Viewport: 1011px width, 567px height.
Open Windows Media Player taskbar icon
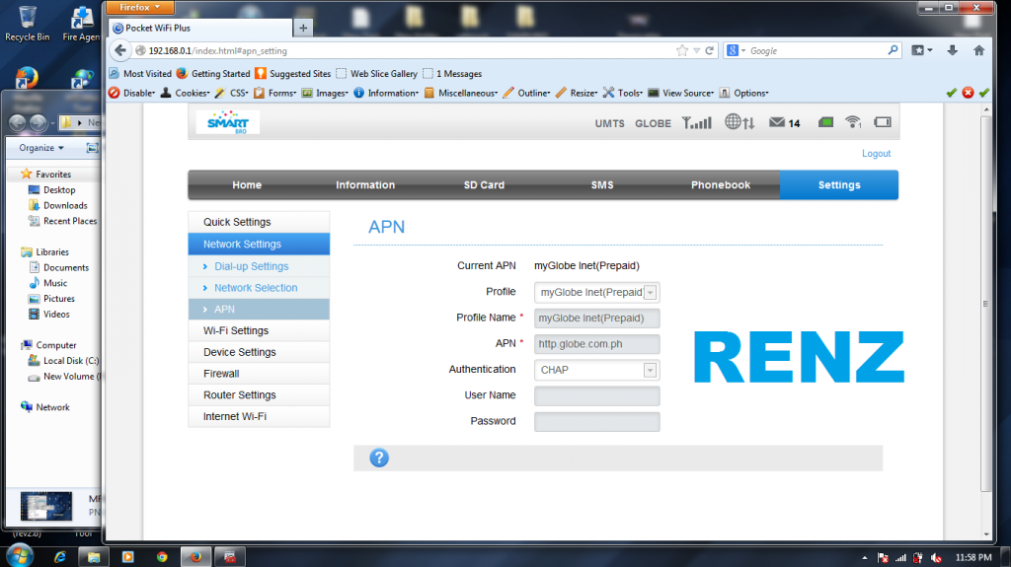[127, 557]
